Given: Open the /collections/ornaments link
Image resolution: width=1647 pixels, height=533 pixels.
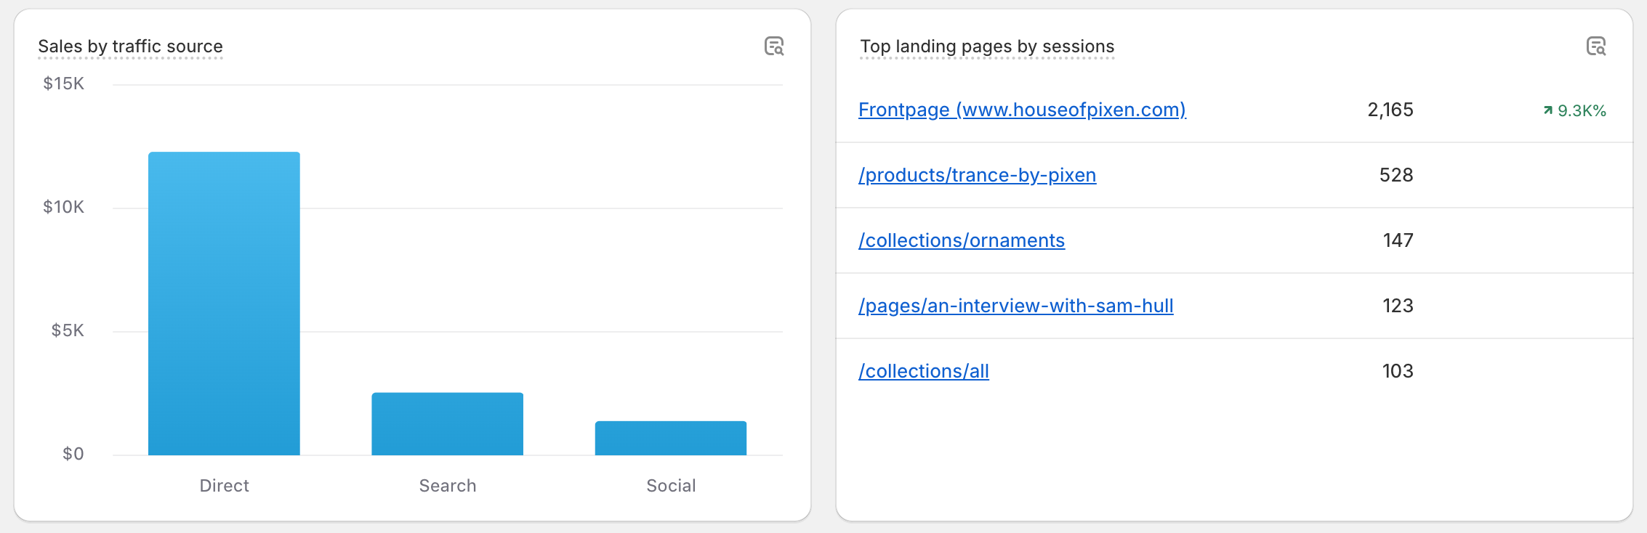Looking at the screenshot, I should (x=961, y=240).
